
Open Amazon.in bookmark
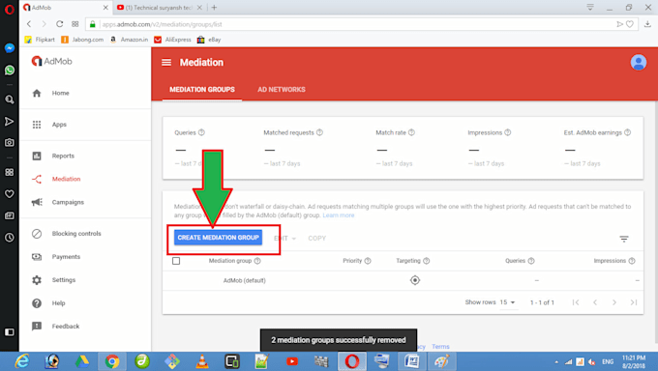[129, 40]
